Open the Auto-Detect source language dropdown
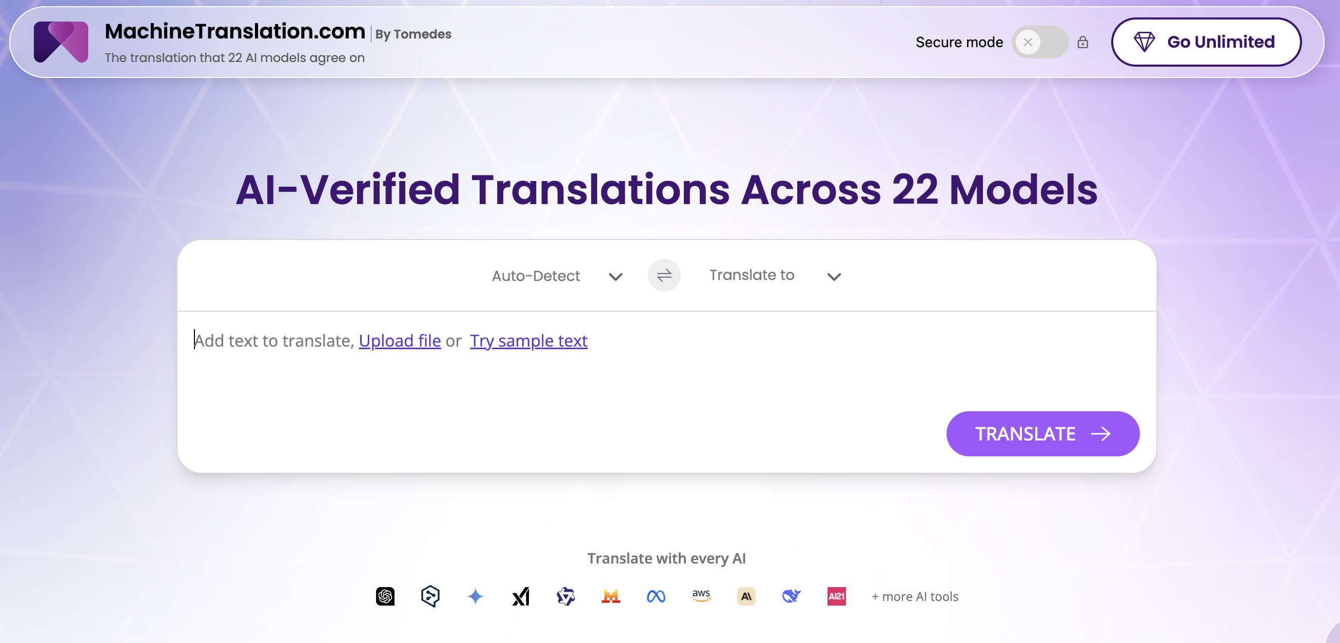 click(557, 276)
